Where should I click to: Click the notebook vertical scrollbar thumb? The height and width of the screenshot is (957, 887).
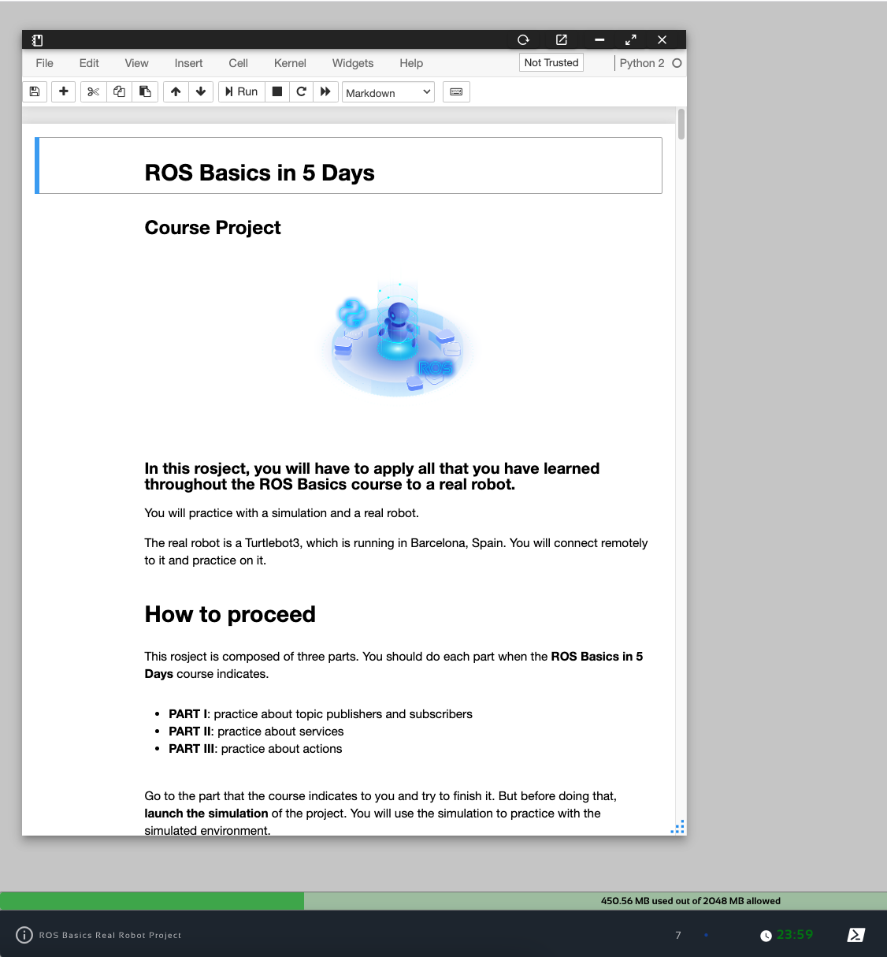[681, 124]
